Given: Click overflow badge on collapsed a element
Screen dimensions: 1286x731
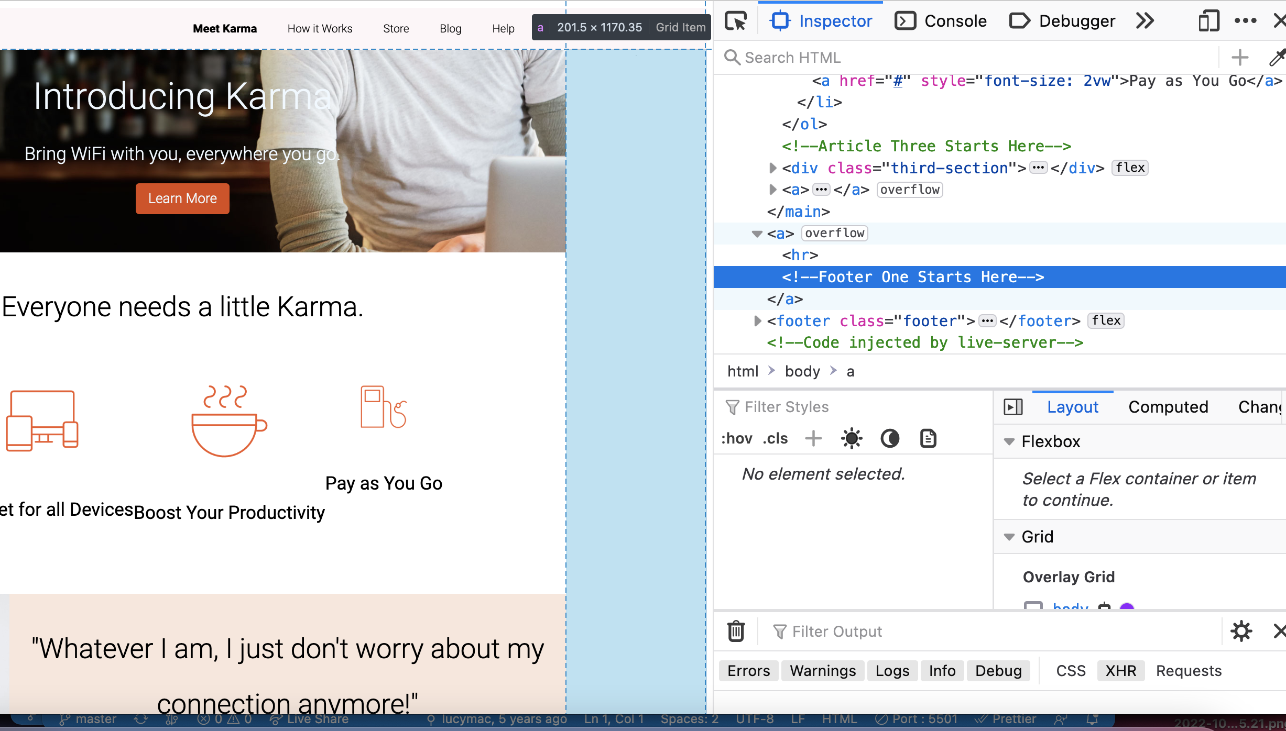Looking at the screenshot, I should tap(910, 190).
